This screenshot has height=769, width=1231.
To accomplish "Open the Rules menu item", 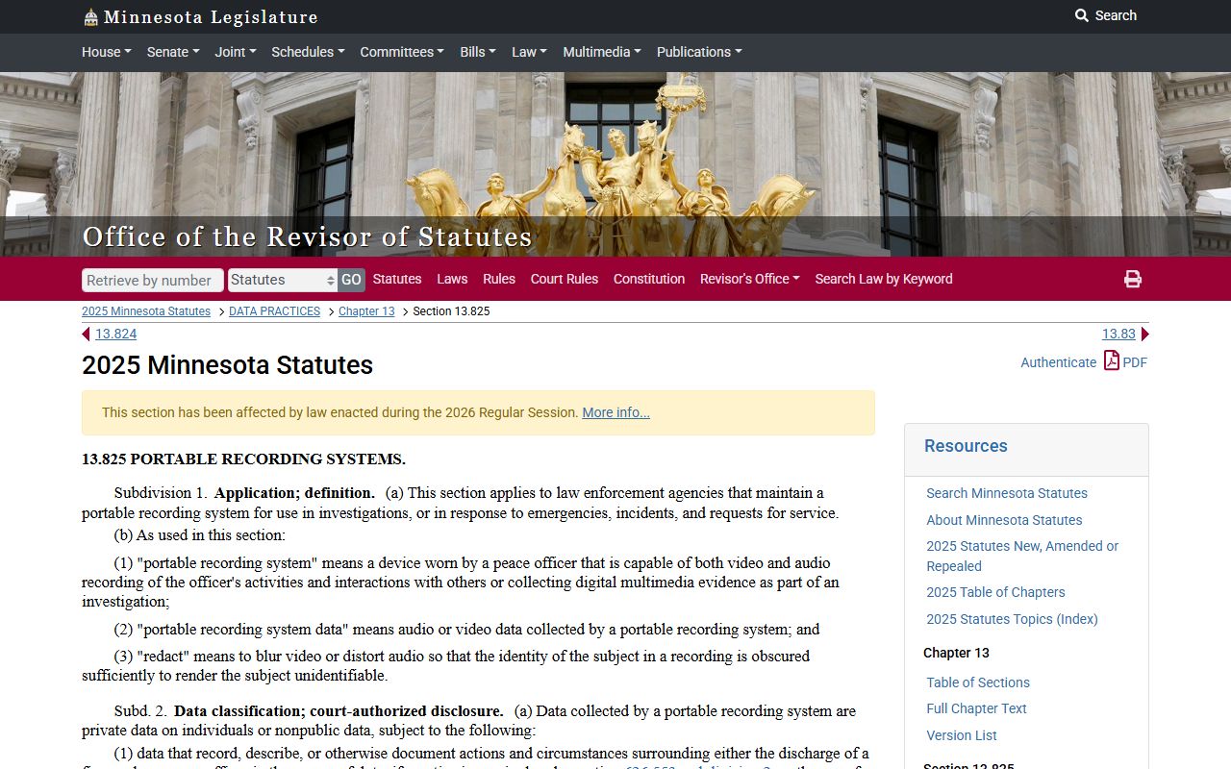I will [499, 279].
